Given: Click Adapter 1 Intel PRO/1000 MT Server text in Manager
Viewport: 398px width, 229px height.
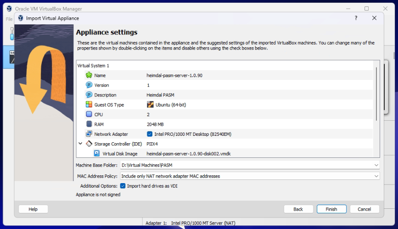Looking at the screenshot, I should [x=191, y=223].
